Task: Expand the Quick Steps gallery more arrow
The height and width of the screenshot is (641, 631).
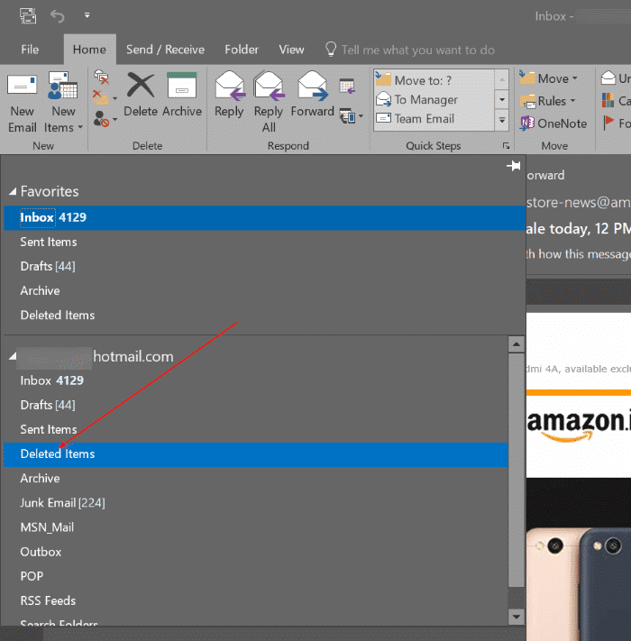Action: pos(502,121)
